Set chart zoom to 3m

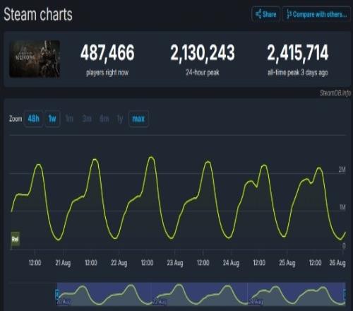pos(87,119)
